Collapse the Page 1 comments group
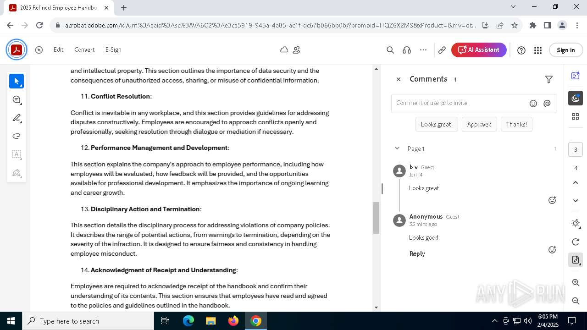The image size is (587, 330). (397, 148)
